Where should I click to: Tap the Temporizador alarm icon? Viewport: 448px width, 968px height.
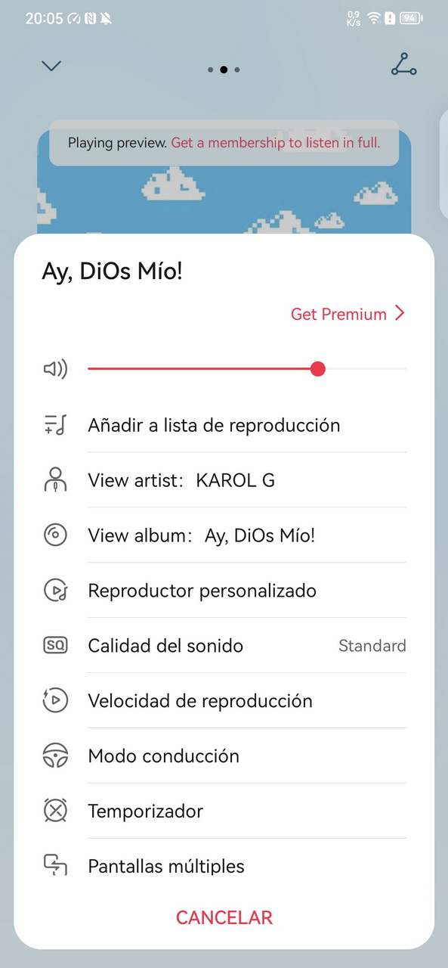(x=55, y=811)
